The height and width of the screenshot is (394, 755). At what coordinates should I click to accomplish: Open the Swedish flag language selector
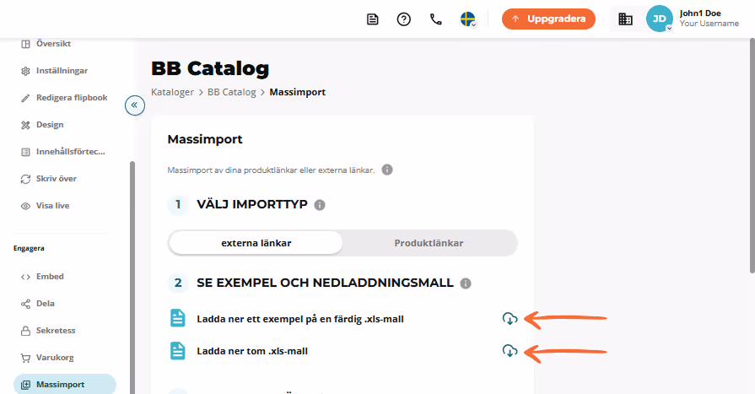(x=468, y=19)
